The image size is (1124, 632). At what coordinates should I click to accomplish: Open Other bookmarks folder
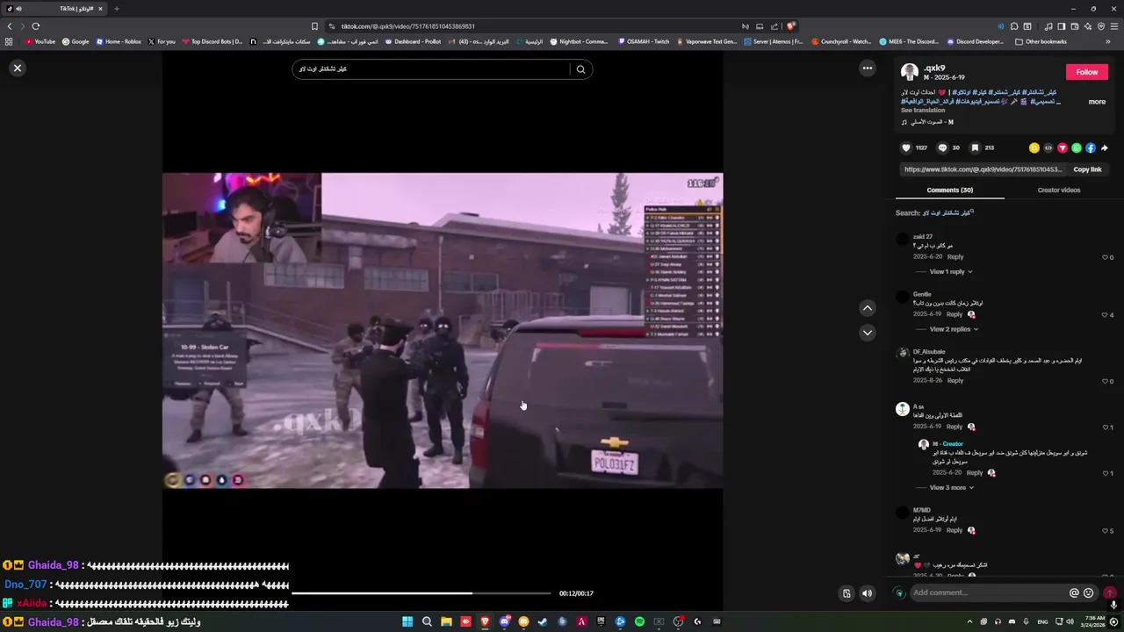click(1041, 41)
